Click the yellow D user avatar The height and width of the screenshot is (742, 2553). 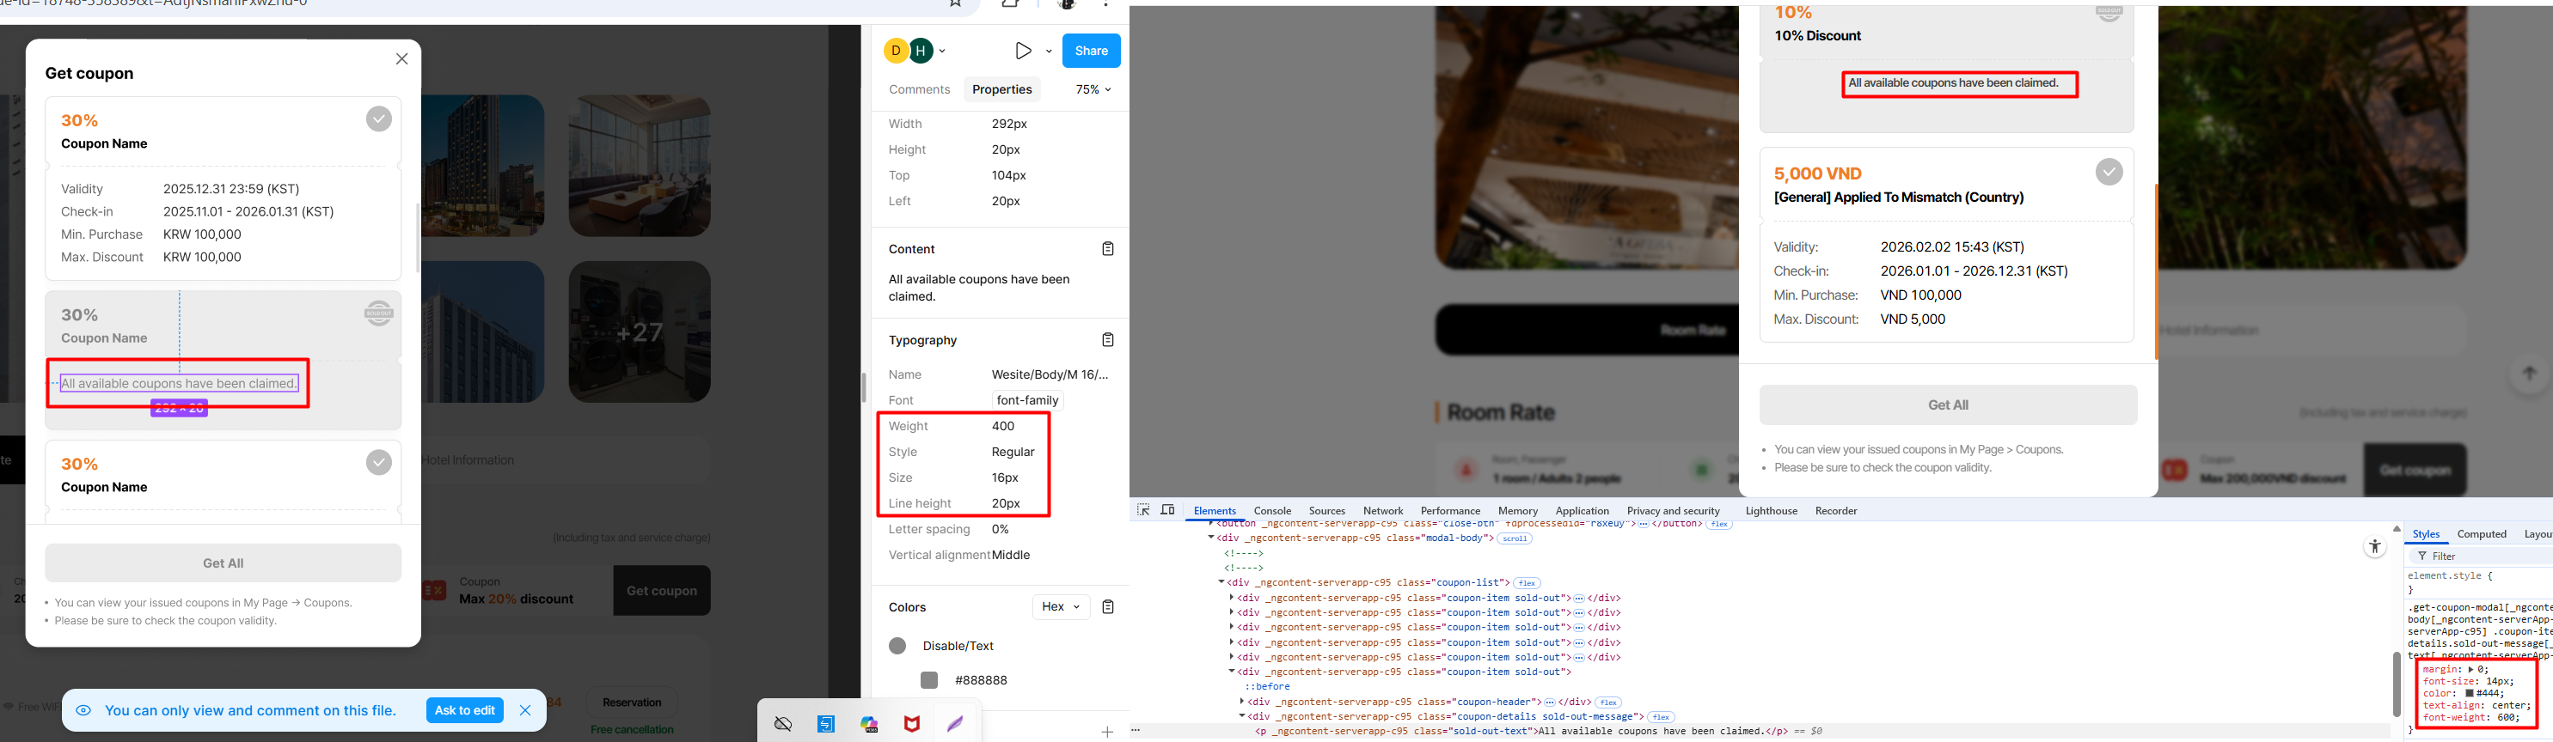[896, 51]
